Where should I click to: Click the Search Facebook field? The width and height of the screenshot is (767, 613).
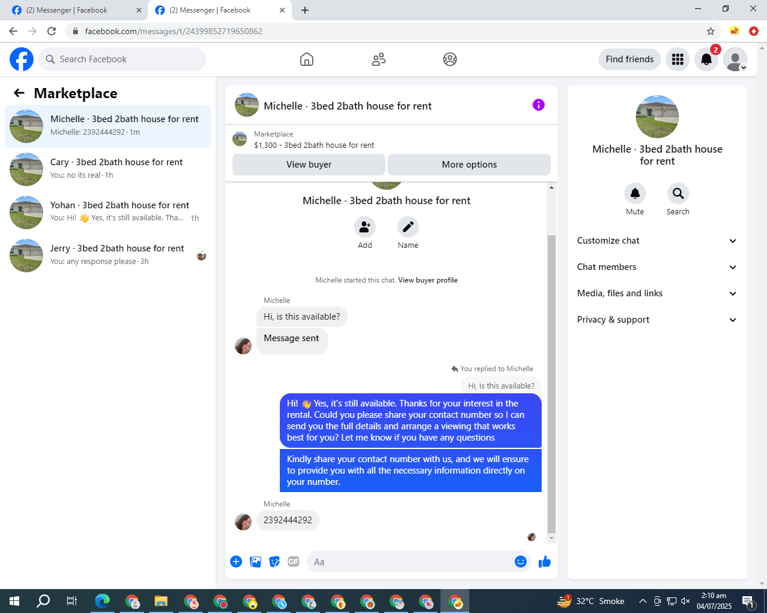click(122, 59)
